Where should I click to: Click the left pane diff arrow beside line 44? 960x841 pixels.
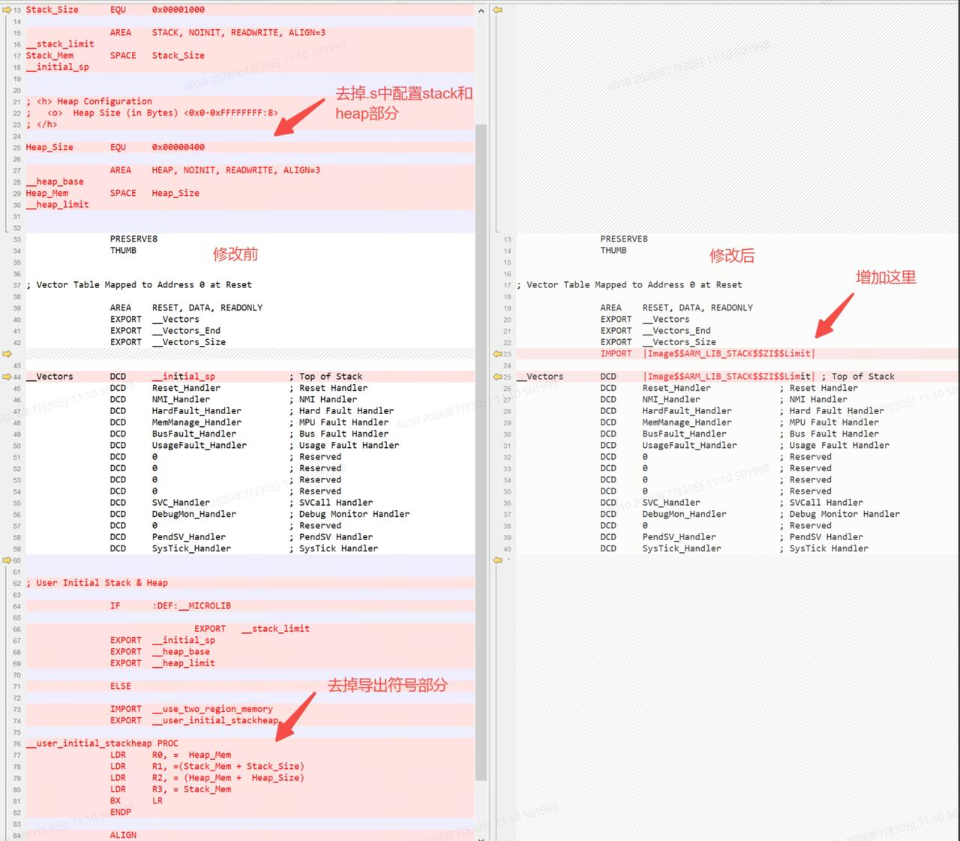pyautogui.click(x=7, y=377)
